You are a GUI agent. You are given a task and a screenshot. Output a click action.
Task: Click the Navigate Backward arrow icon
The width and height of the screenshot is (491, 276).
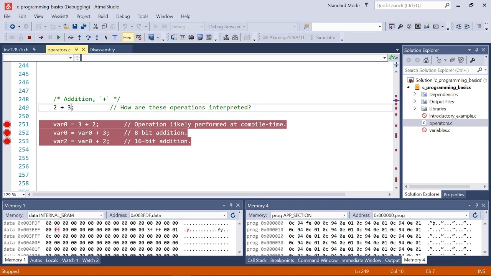[13, 26]
